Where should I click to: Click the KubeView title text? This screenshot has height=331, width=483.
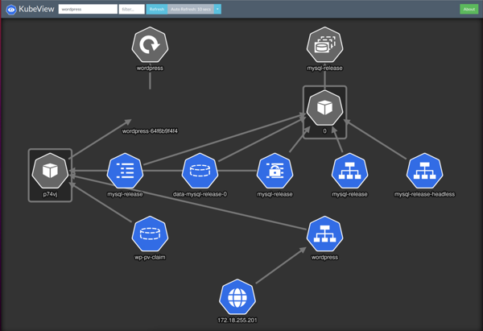[36, 9]
